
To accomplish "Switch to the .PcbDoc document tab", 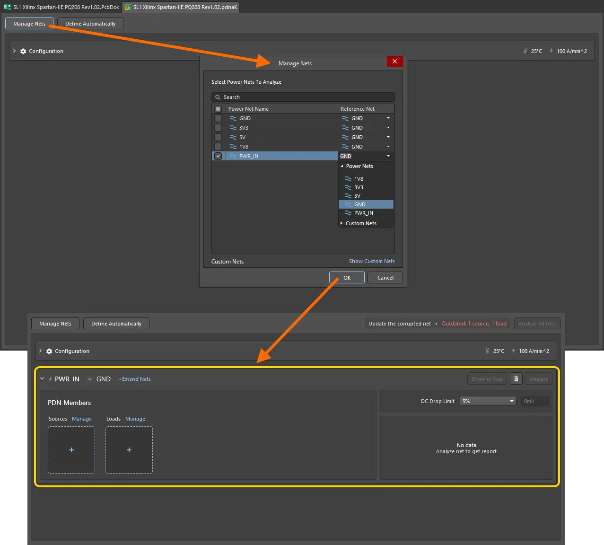I will pyautogui.click(x=61, y=7).
